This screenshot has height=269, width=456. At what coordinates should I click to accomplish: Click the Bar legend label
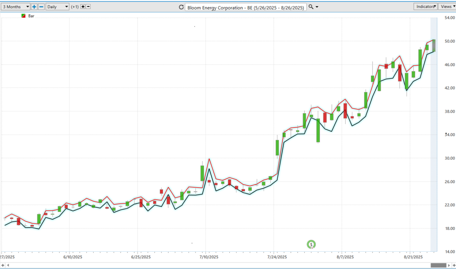point(31,16)
